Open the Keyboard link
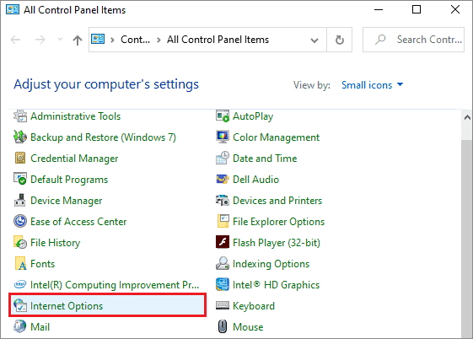The image size is (473, 339). tap(254, 306)
